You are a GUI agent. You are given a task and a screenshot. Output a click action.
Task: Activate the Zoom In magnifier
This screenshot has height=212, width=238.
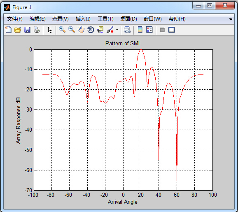pos(62,30)
